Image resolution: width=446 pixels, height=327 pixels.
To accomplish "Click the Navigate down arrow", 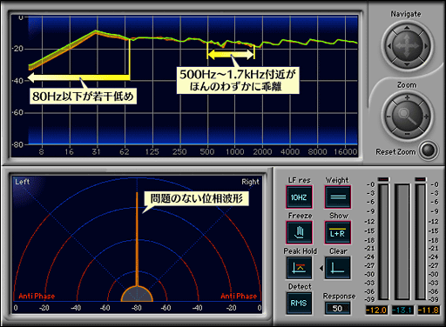I will click(407, 64).
